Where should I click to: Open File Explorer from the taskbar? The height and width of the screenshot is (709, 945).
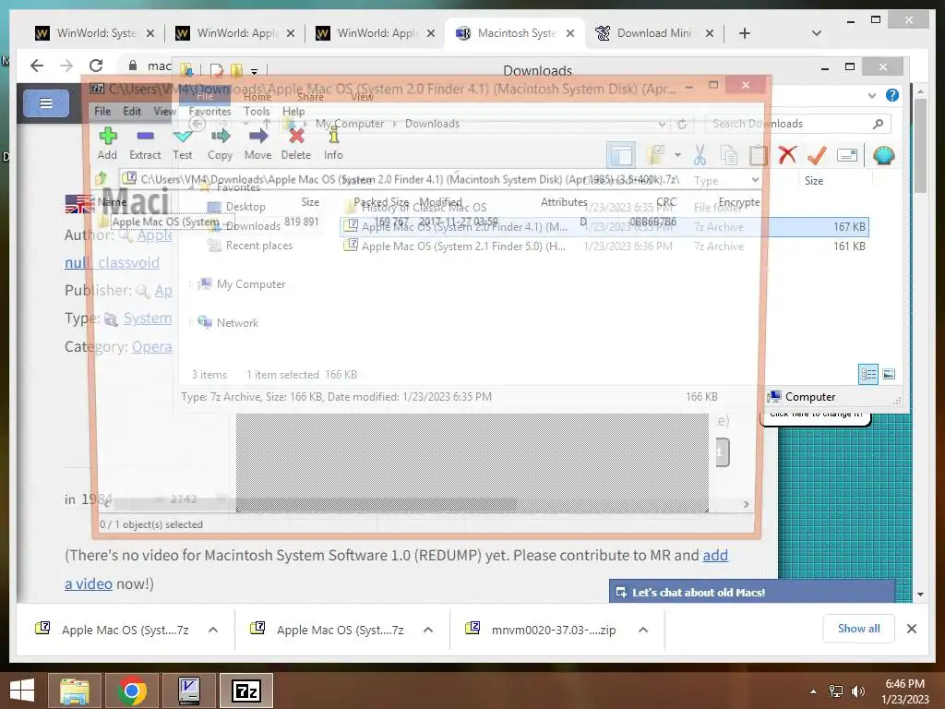(74, 691)
